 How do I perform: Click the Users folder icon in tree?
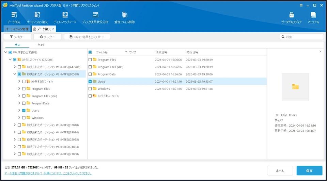[x=28, y=110]
